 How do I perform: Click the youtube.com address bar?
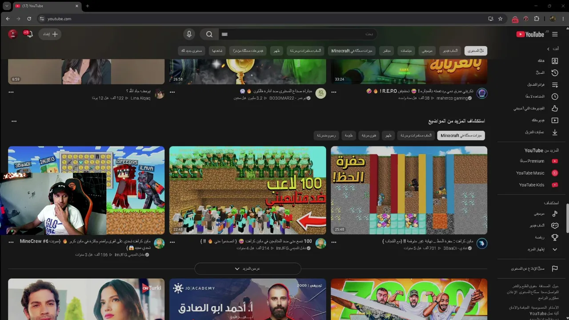point(262,19)
